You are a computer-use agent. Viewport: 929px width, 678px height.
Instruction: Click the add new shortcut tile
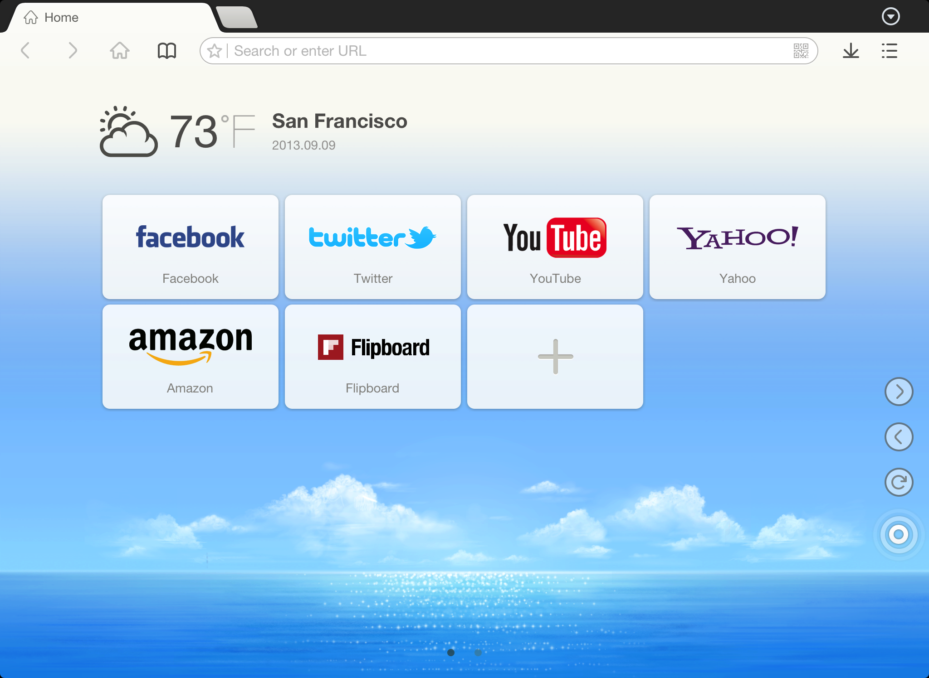coord(555,355)
